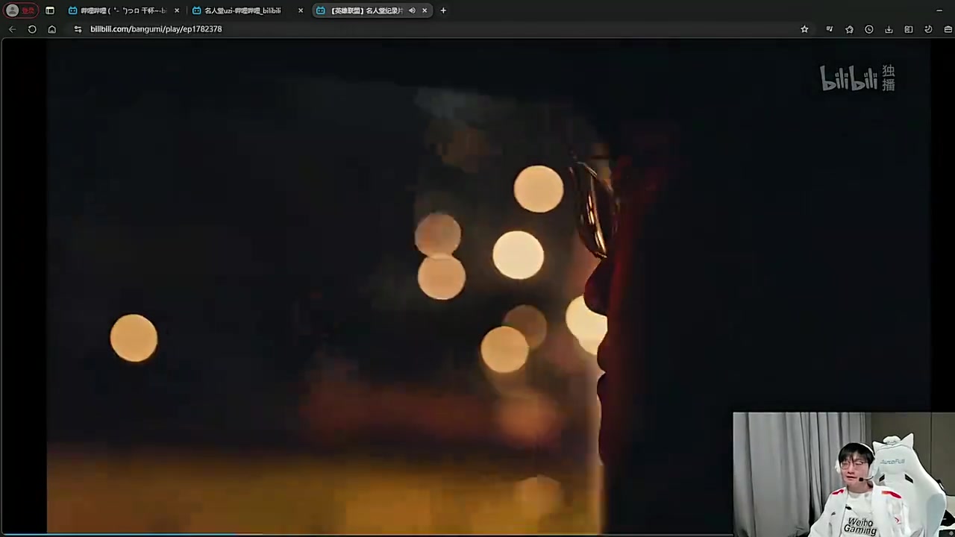Viewport: 955px width, 537px height.
Task: Open the browser history clock icon
Action: [x=868, y=29]
